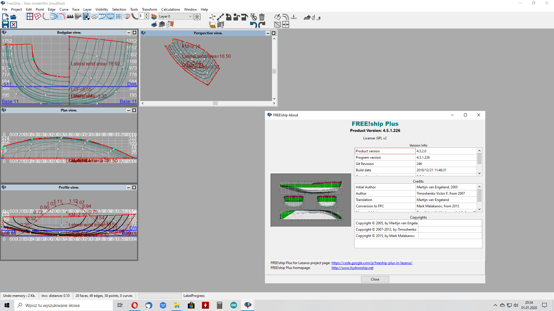554x311 pixels.
Task: Click the zoom extents icon beside Layer 0
Action: click(x=197, y=17)
